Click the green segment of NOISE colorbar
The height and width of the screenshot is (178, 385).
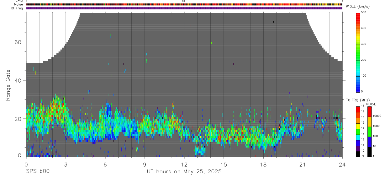point(369,132)
